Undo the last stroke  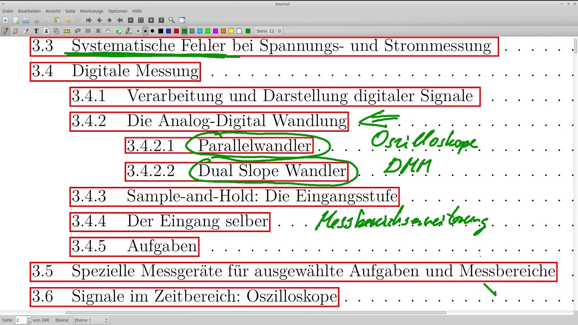tap(68, 20)
